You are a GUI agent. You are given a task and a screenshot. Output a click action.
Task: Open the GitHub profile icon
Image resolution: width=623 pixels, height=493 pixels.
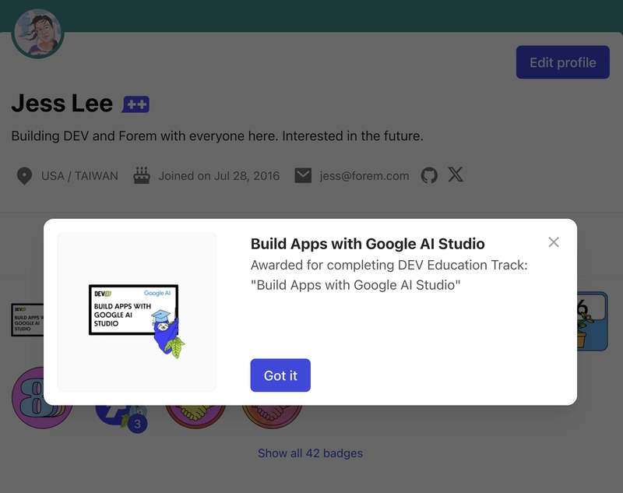(429, 175)
